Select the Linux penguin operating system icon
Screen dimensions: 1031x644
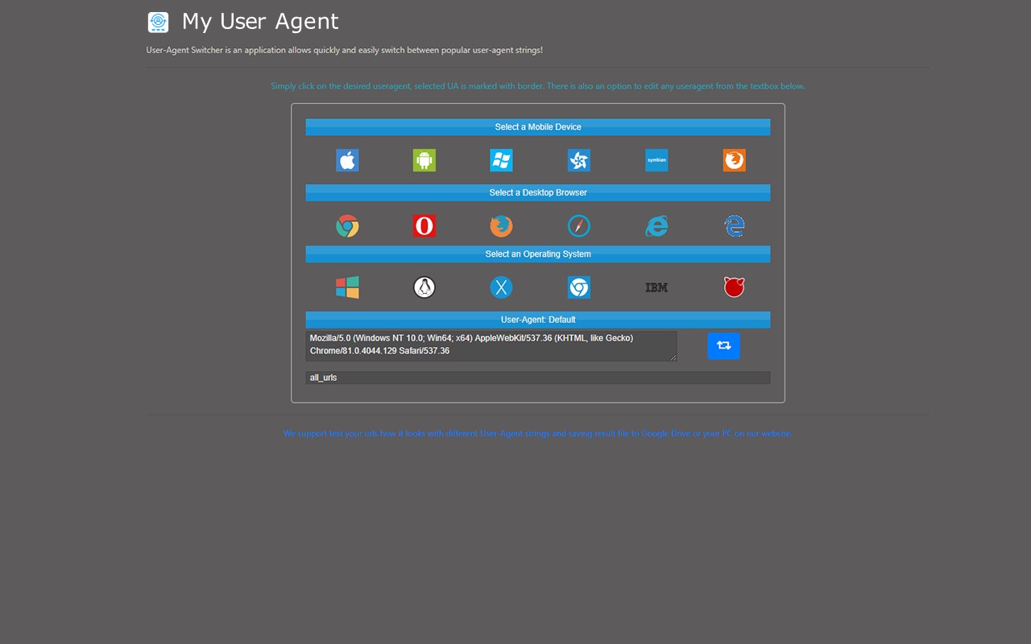point(424,287)
